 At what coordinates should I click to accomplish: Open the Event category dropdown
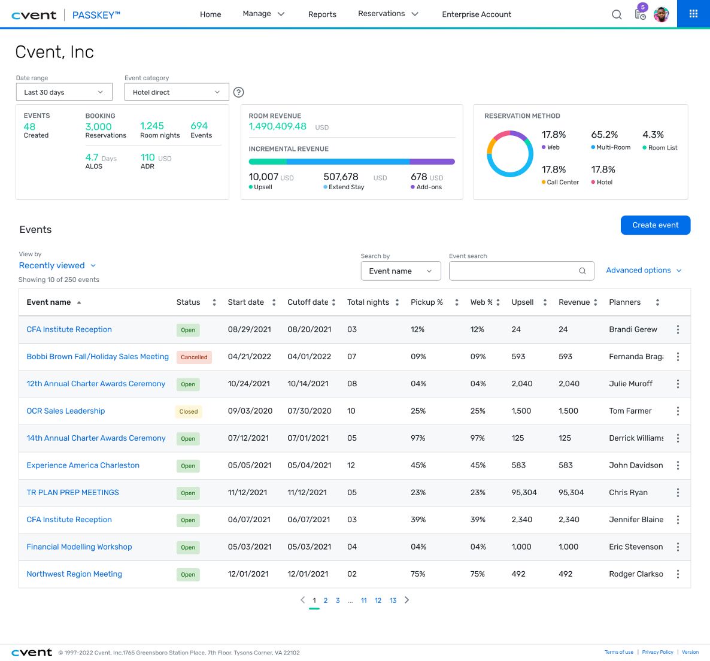(177, 92)
